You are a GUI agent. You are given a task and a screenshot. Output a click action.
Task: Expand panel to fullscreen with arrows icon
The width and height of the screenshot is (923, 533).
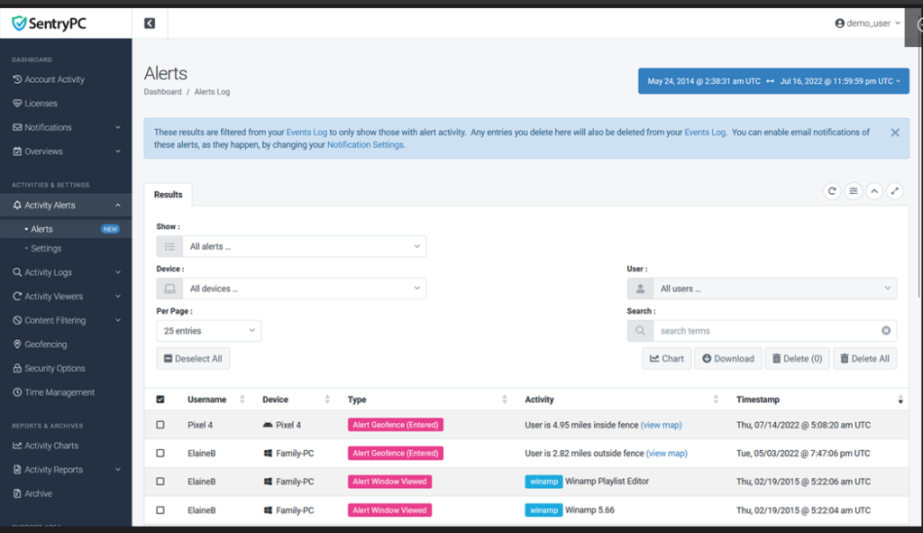point(895,191)
